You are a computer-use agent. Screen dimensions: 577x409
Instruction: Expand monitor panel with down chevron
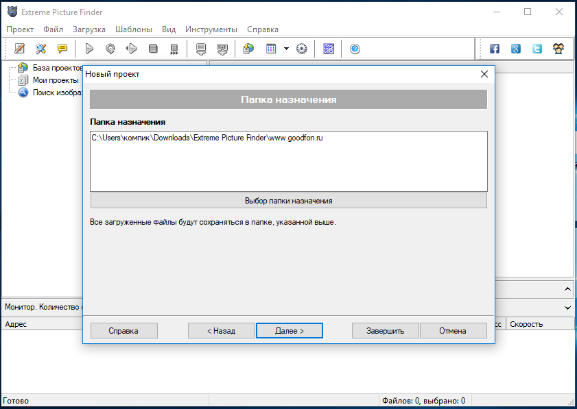click(x=568, y=308)
